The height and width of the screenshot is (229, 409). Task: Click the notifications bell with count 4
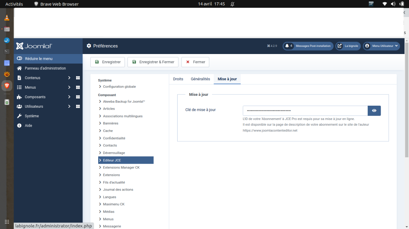pyautogui.click(x=289, y=46)
